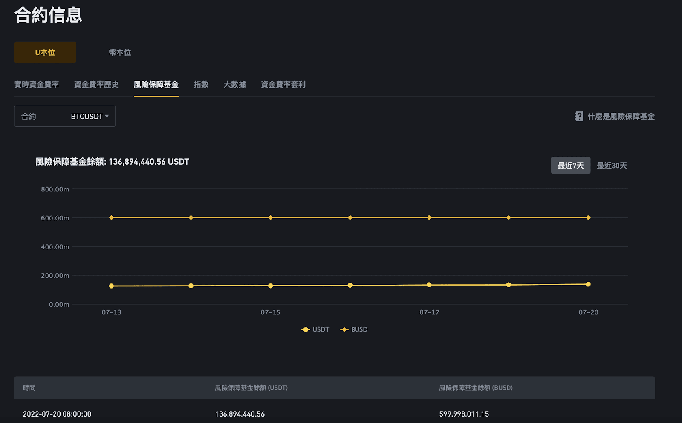
Task: Open the 實時資金費率 tab
Action: click(37, 85)
